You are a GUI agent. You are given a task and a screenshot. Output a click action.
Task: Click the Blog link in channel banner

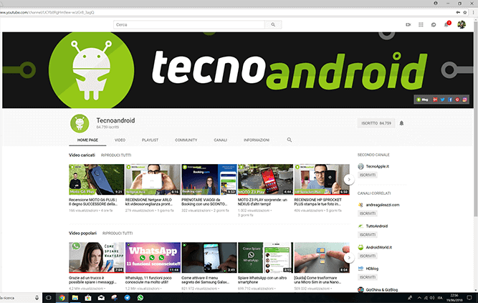pyautogui.click(x=423, y=100)
